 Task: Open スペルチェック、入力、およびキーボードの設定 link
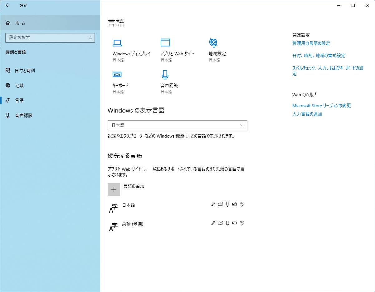click(x=328, y=71)
